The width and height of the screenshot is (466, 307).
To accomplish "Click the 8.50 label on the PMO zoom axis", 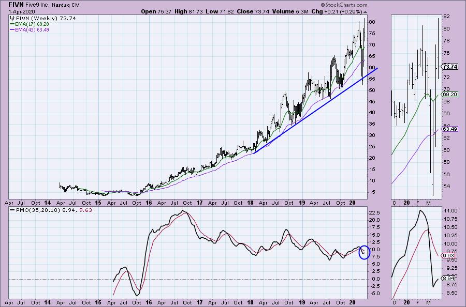I will pos(450,293).
